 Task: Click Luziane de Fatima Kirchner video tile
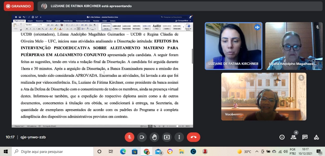pyautogui.click(x=234, y=46)
